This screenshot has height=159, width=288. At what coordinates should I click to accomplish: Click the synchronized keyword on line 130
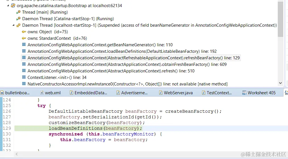click(x=66, y=134)
